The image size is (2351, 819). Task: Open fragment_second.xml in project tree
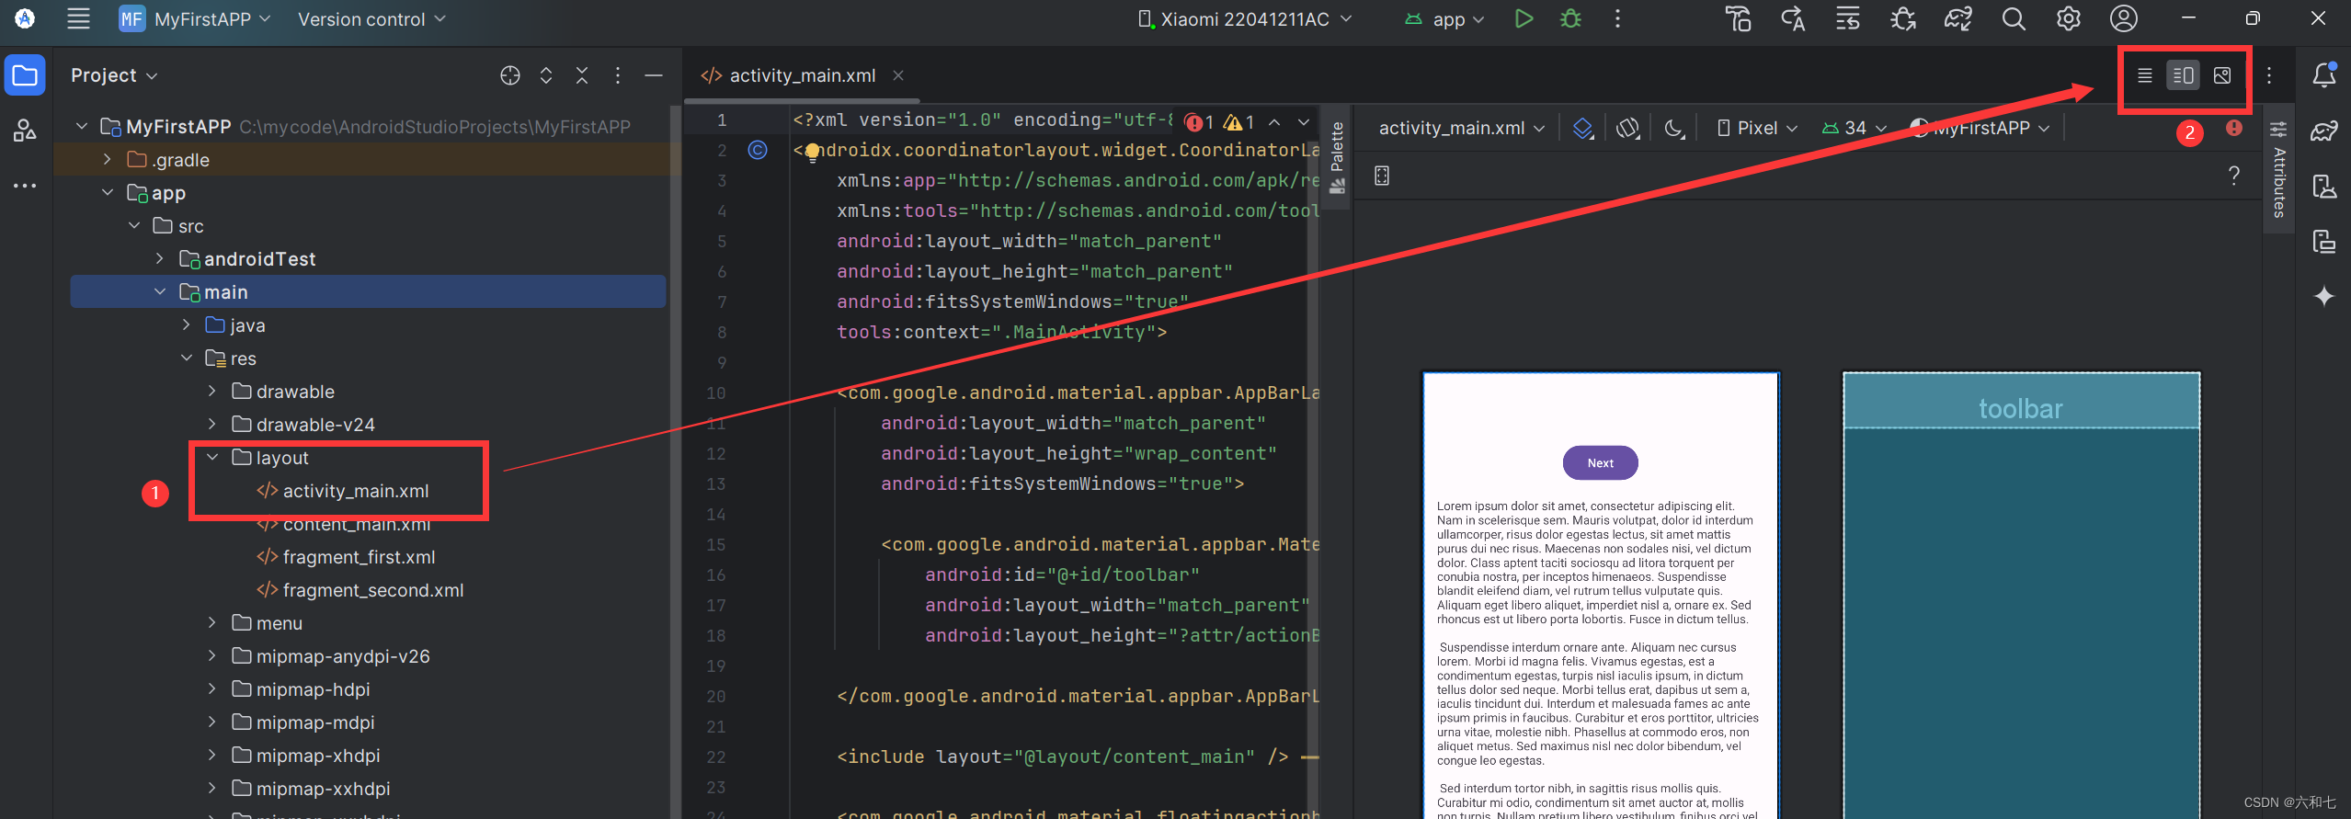(372, 590)
